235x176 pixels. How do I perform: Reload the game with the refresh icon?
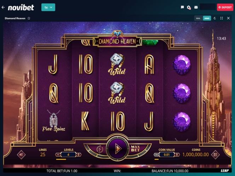point(214,18)
